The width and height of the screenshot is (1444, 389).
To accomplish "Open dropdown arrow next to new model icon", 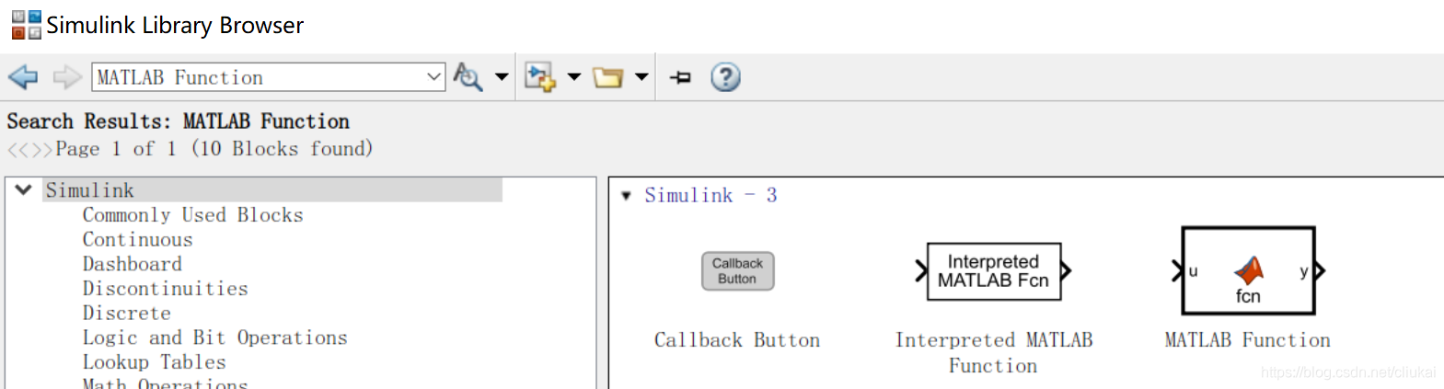I will coord(573,77).
